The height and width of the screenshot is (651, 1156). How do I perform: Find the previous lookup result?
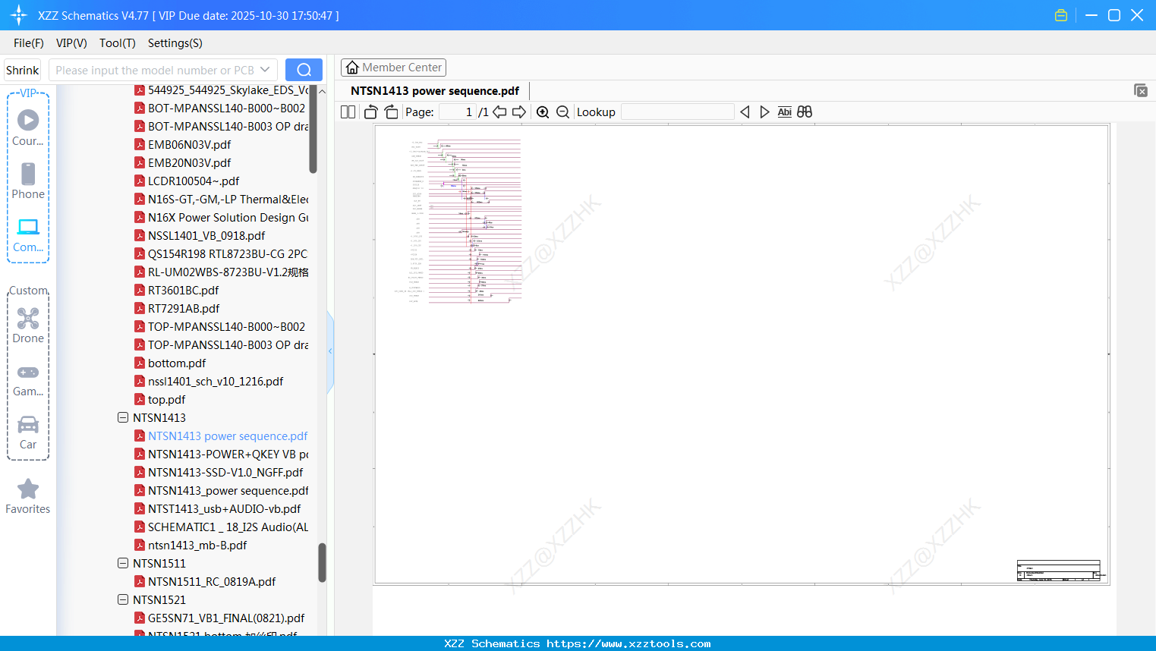click(745, 112)
